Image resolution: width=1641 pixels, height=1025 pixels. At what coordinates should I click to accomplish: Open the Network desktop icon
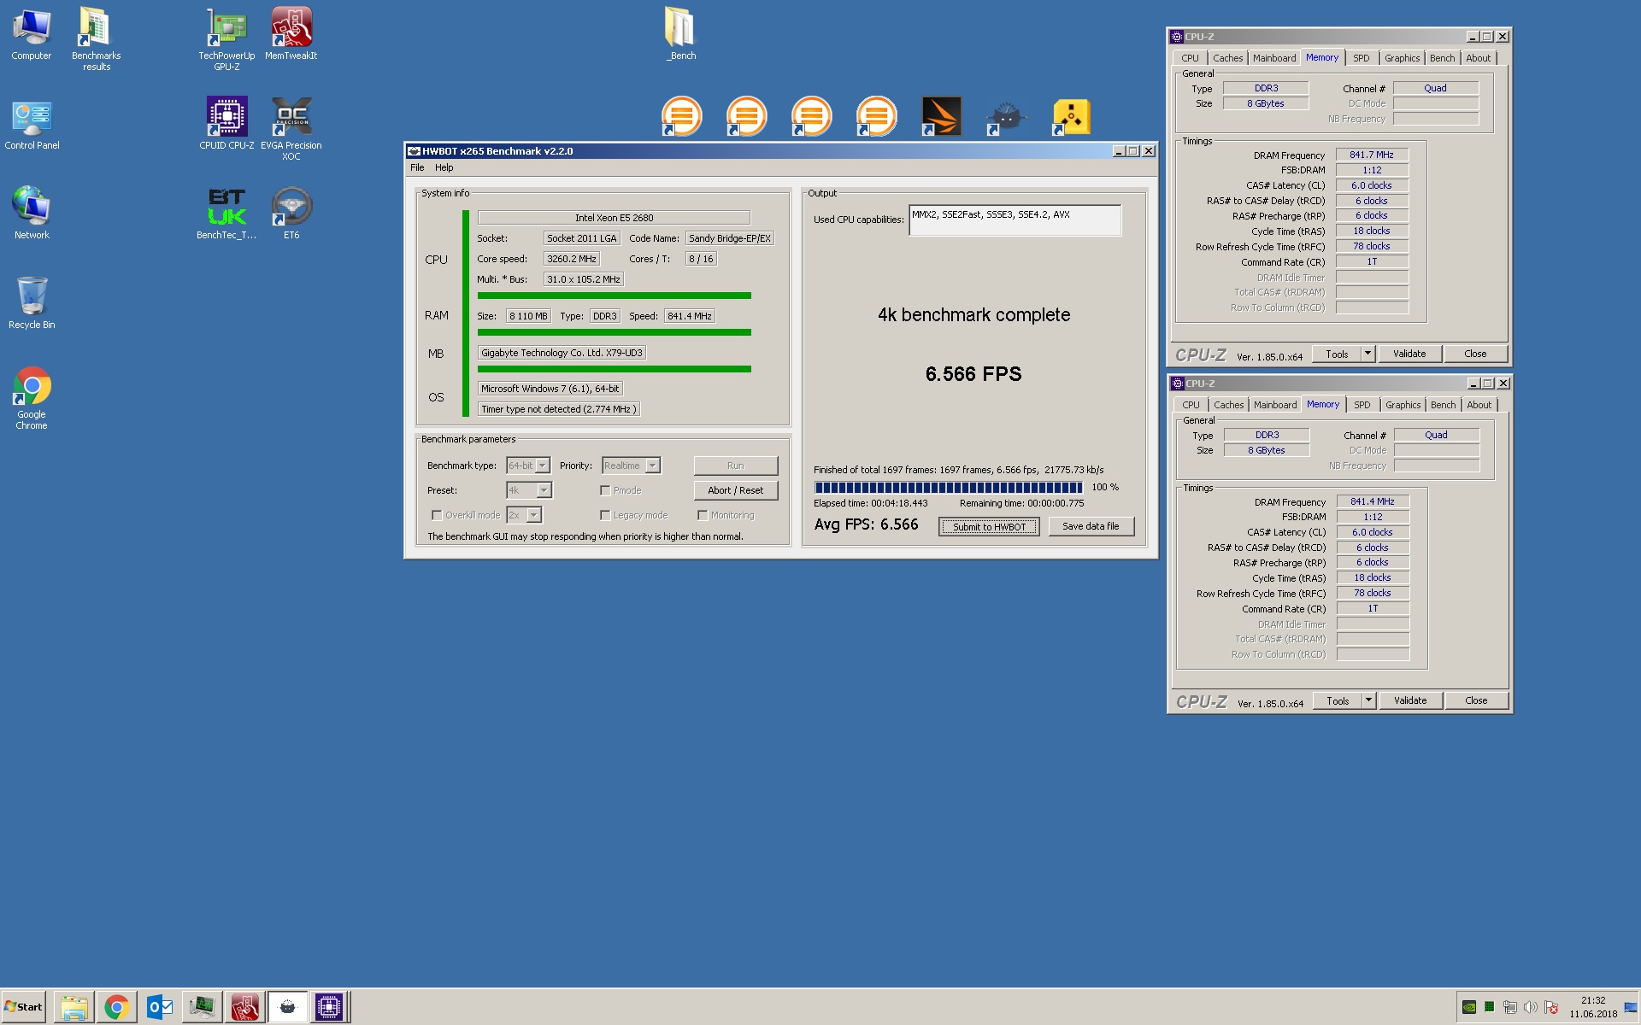(x=32, y=214)
